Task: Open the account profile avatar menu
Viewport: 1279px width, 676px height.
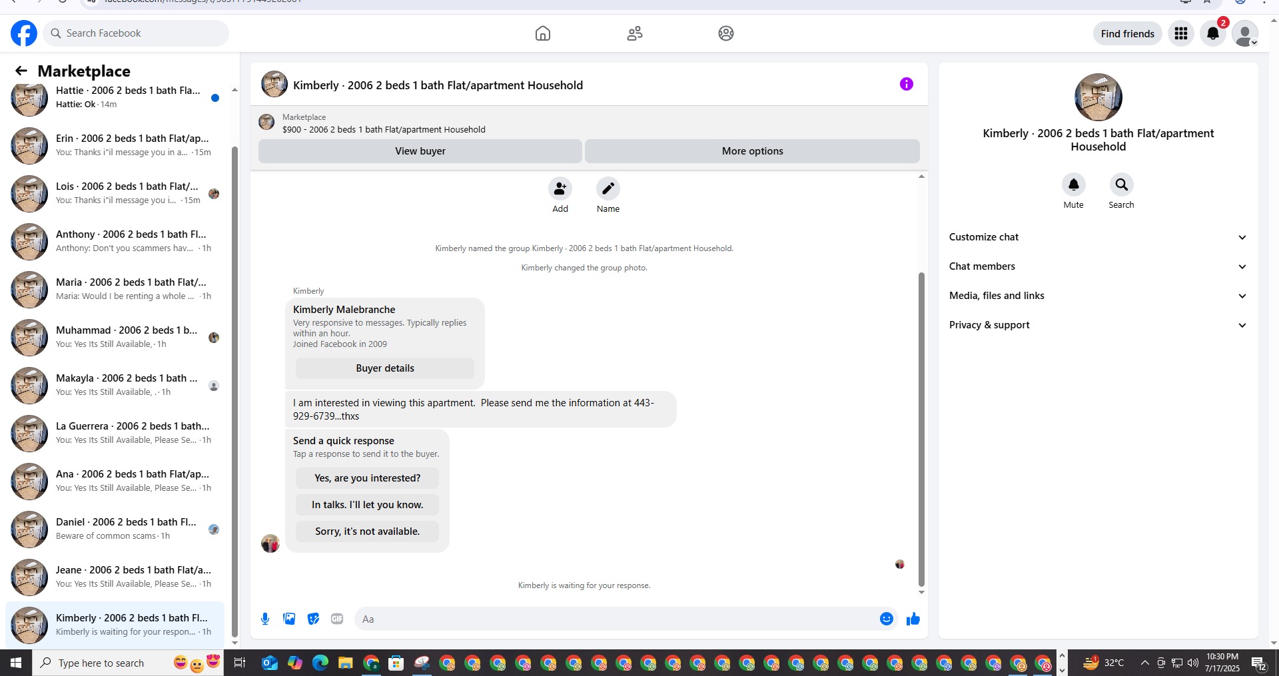Action: pos(1245,33)
